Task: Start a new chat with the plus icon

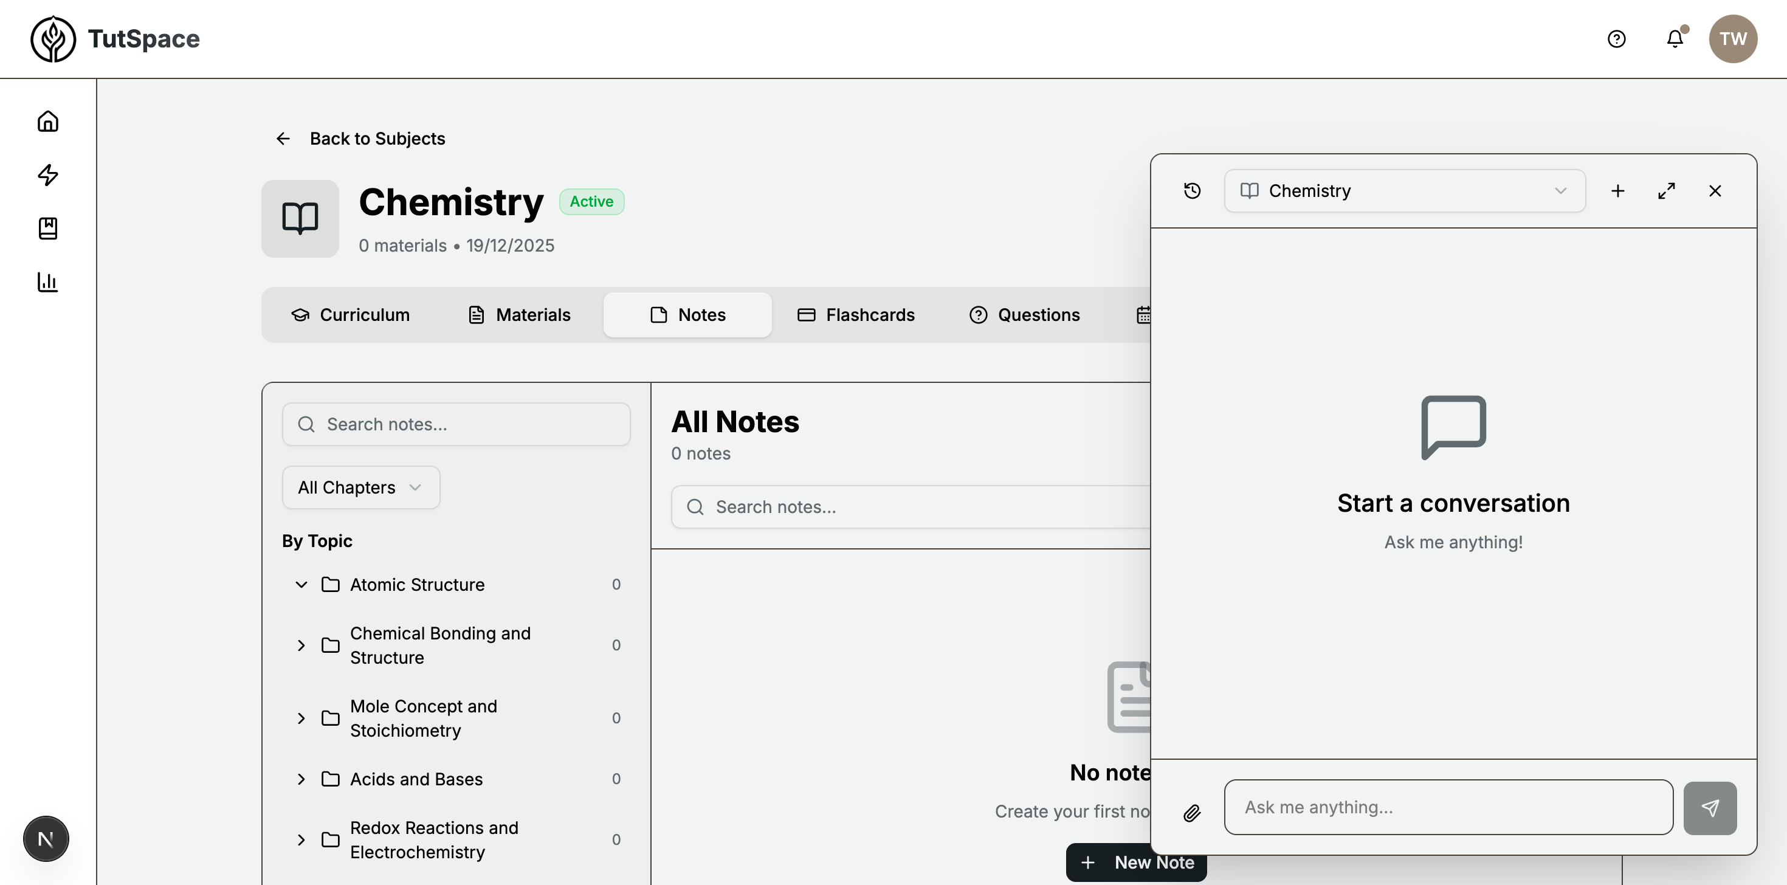Action: (x=1618, y=191)
